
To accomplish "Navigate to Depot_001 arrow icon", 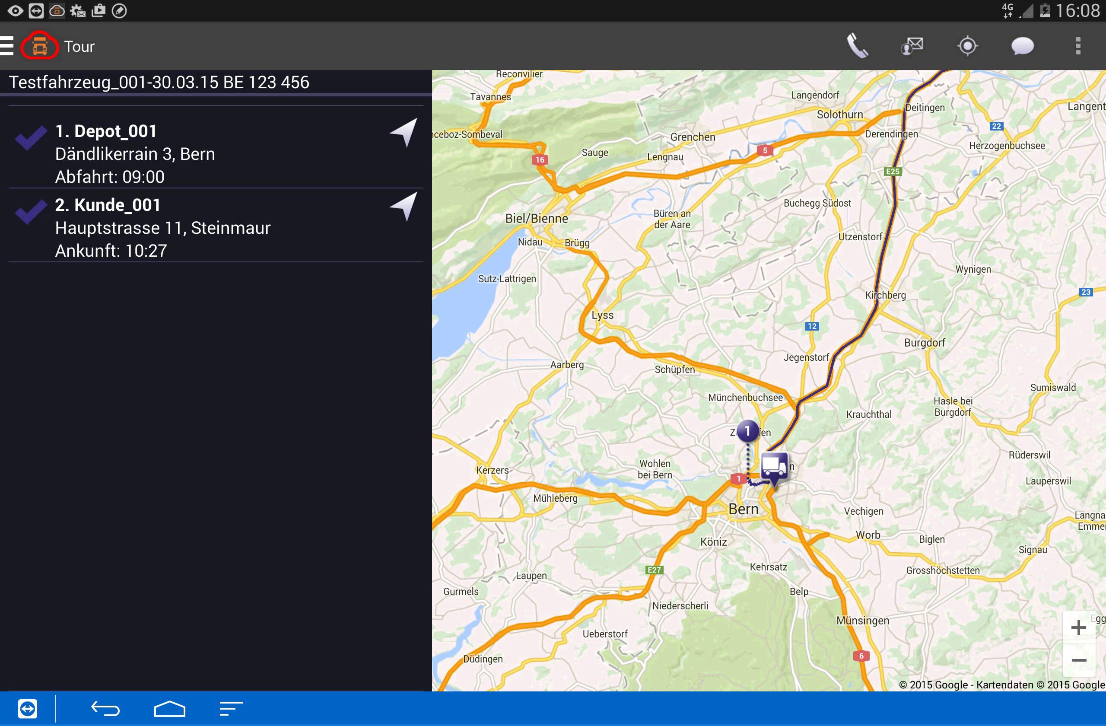I will click(404, 132).
